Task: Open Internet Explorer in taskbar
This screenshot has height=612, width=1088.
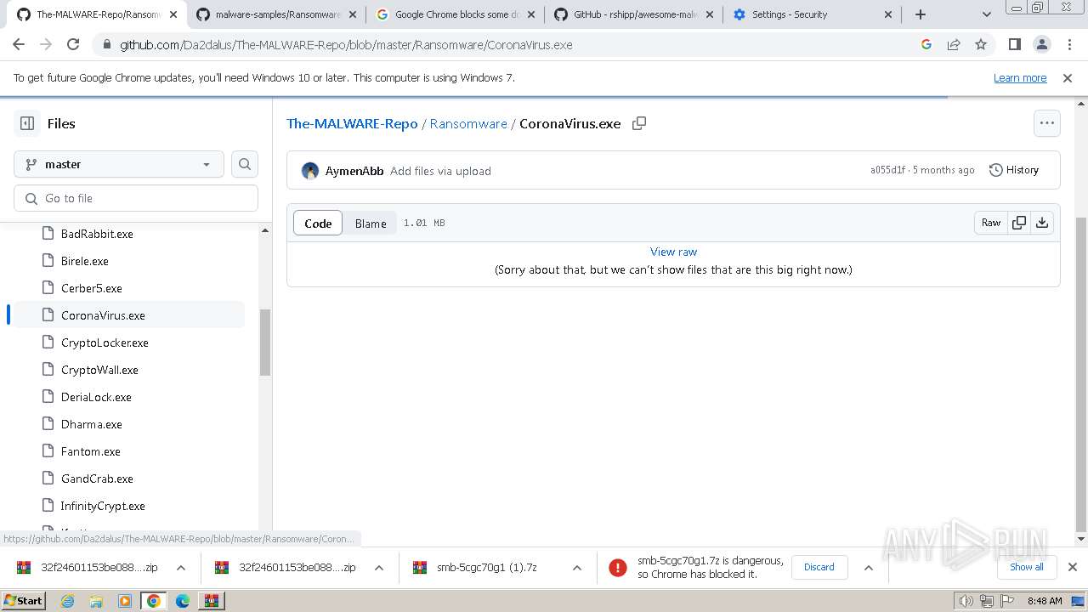Action: click(68, 601)
